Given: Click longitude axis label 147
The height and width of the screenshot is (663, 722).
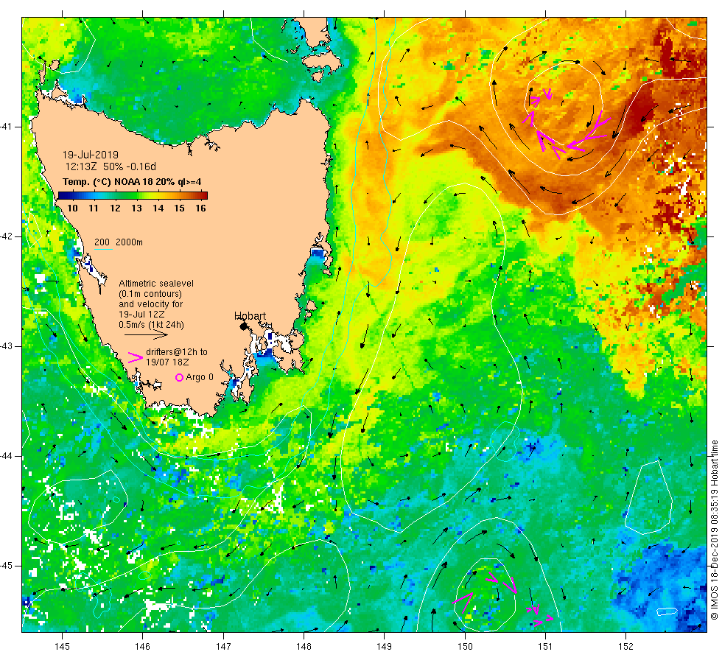Looking at the screenshot, I should point(223,647).
